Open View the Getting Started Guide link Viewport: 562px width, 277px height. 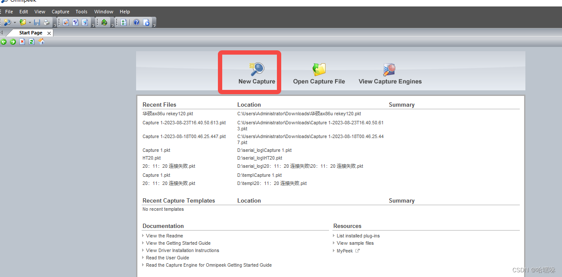coord(178,243)
